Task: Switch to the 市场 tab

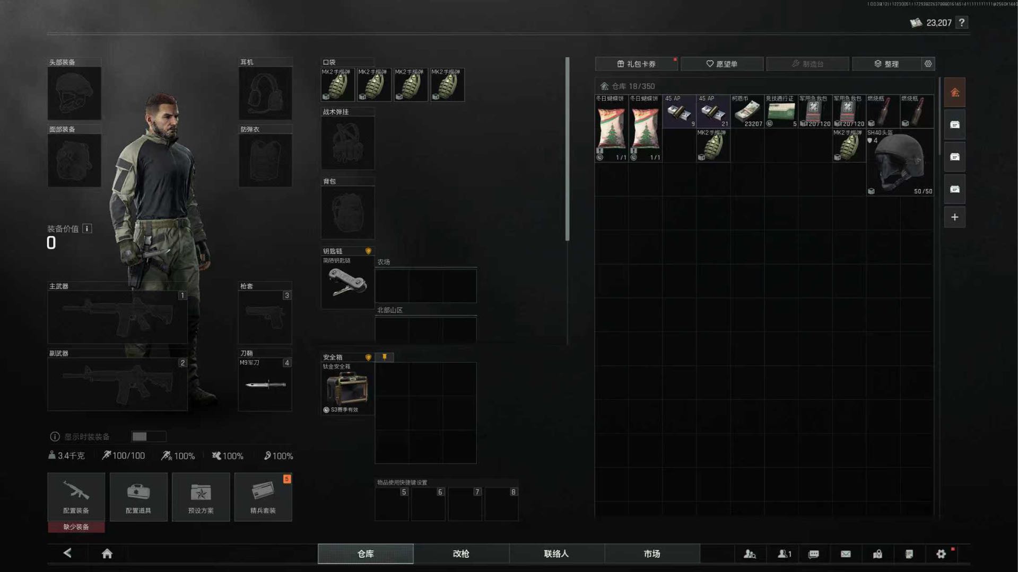Action: [x=651, y=553]
